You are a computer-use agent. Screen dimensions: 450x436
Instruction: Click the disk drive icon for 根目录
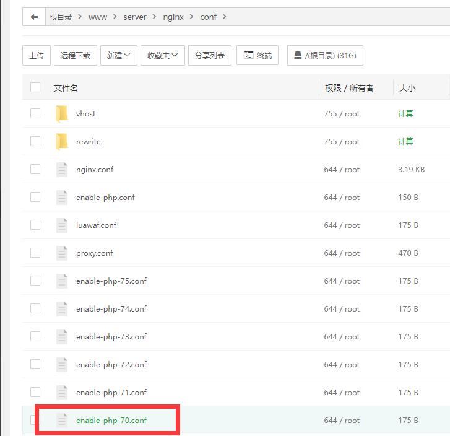click(x=298, y=55)
